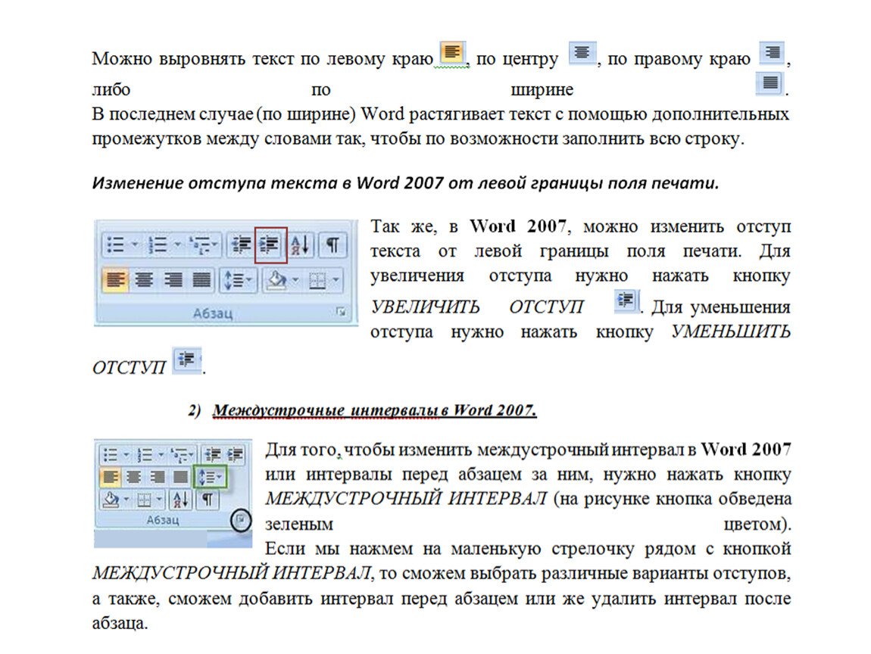Toggle Center alignment in three-row Абзац ribbon
871x654 pixels.
tap(133, 477)
